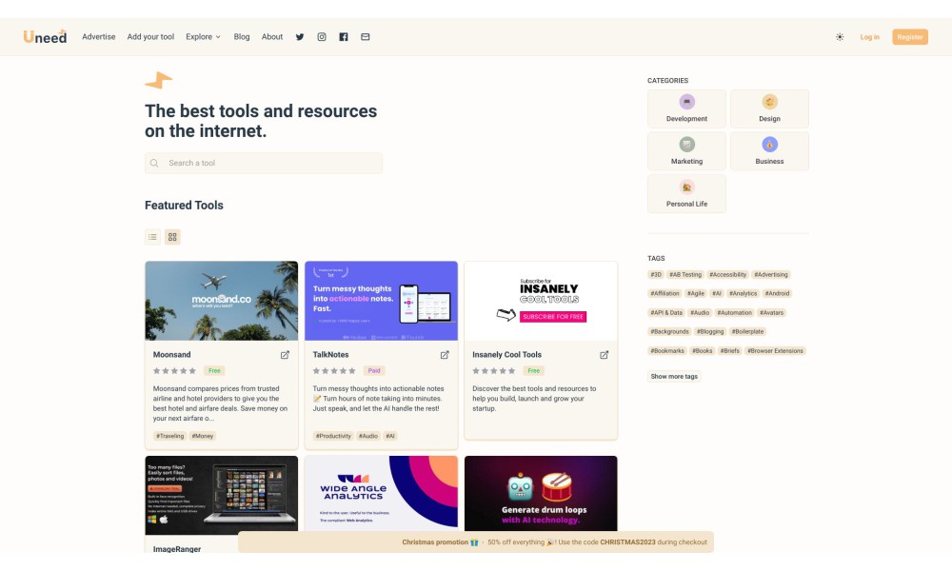This screenshot has height=571, width=952.
Task: Open Moonsand external link icon
Action: point(285,355)
